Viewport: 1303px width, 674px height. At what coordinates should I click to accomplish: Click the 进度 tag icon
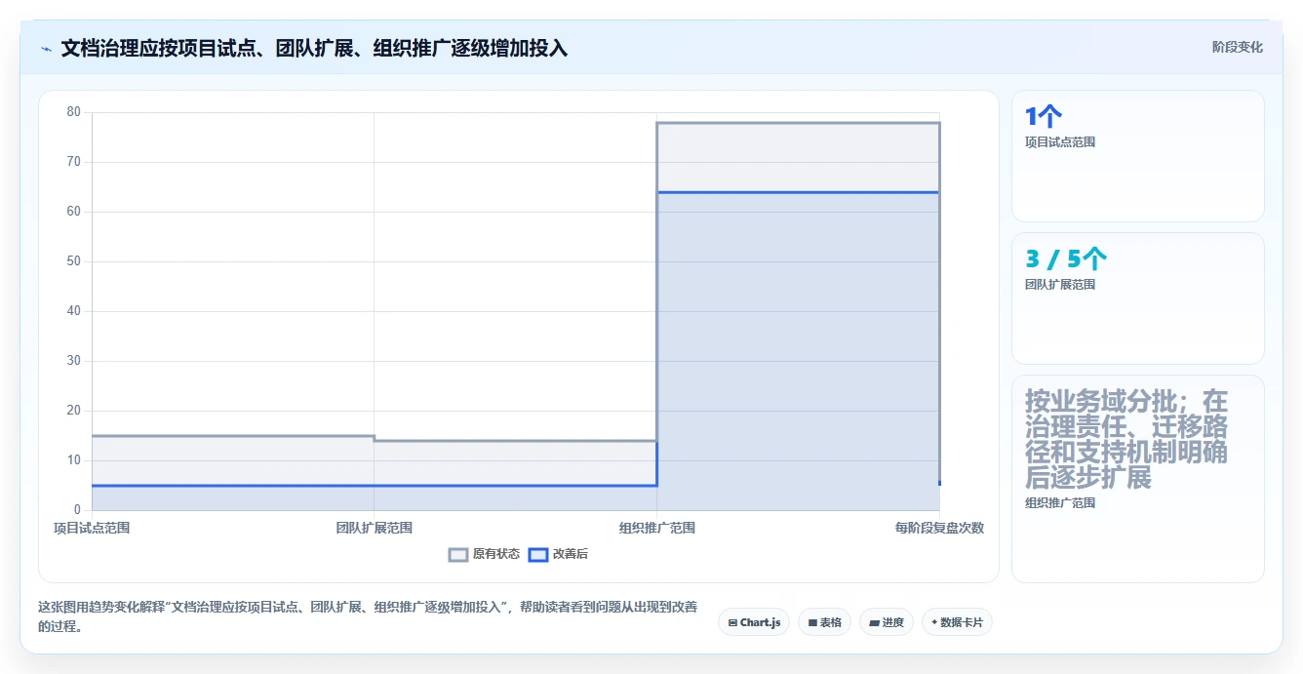click(x=874, y=622)
